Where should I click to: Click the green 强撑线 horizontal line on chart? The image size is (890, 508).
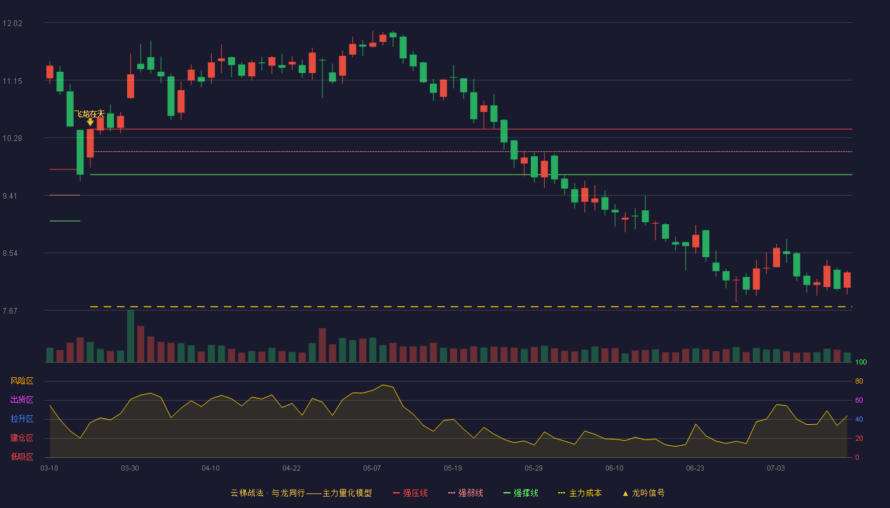point(471,174)
